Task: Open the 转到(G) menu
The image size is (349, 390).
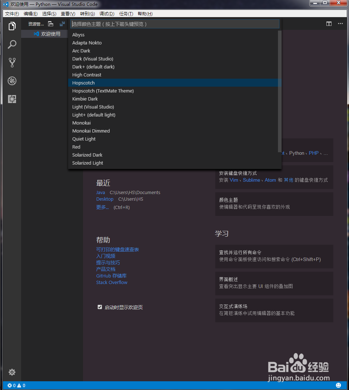Action: click(x=87, y=14)
